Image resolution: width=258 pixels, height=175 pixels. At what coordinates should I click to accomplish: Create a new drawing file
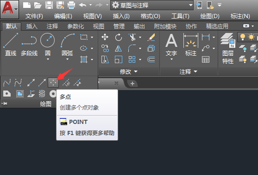click(x=27, y=5)
